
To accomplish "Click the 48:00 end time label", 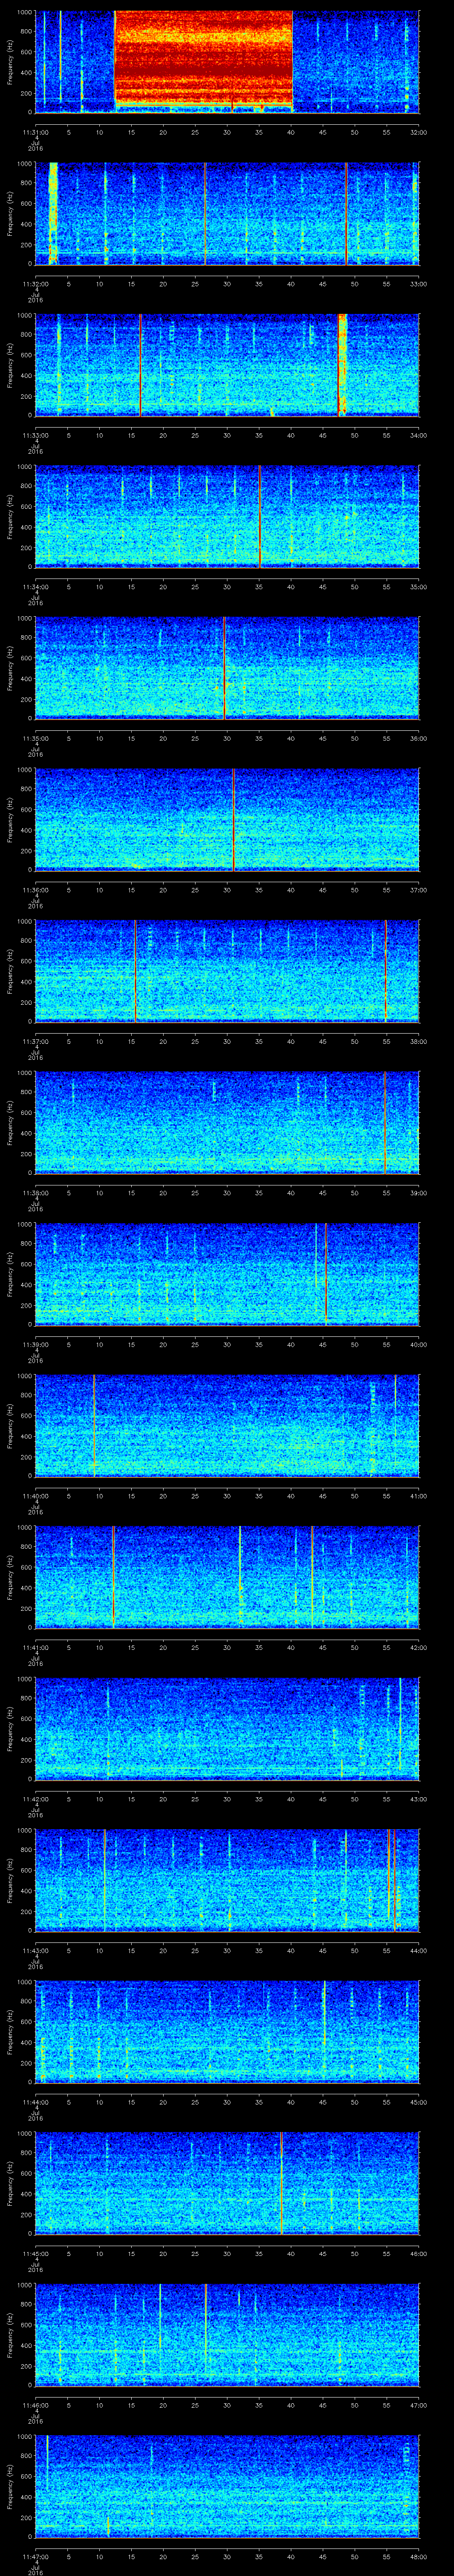I will click(418, 2557).
